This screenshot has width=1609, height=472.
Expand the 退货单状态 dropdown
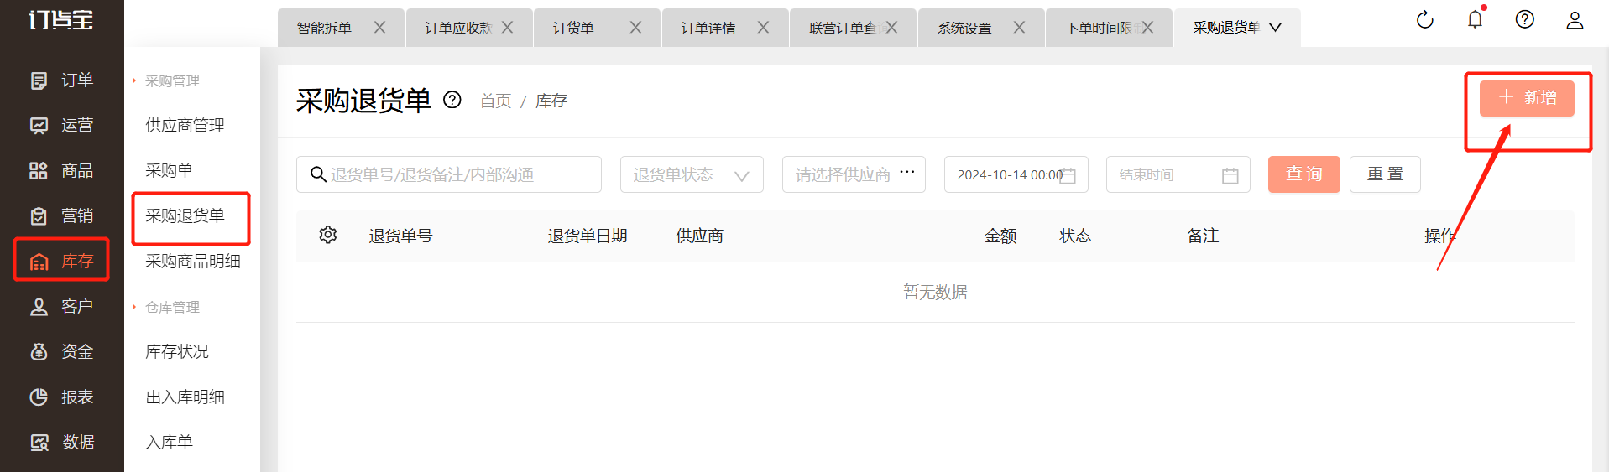[x=691, y=174]
